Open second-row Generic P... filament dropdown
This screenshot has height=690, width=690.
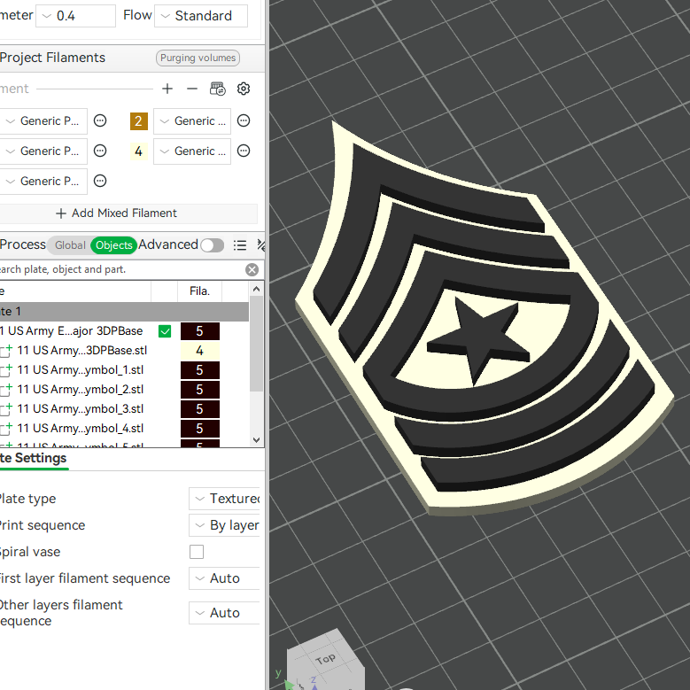[43, 151]
